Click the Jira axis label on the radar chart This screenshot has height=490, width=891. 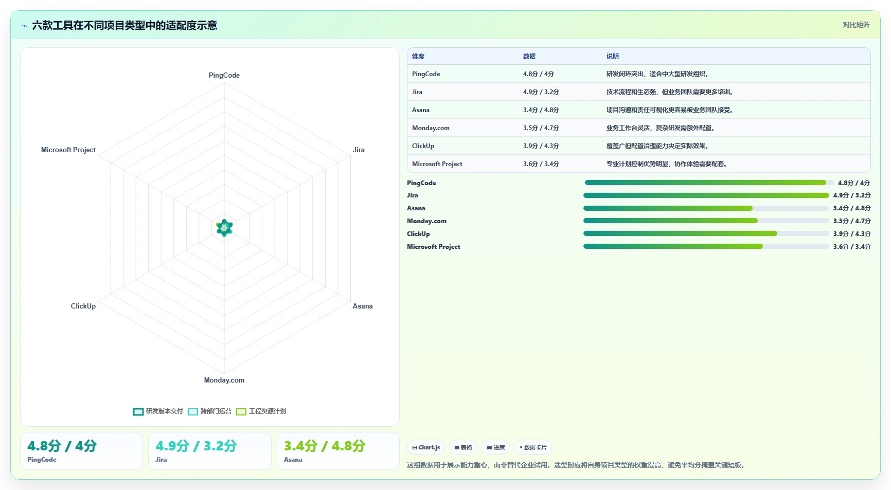coord(359,150)
